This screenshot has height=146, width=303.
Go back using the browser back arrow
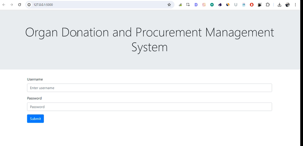4,5
